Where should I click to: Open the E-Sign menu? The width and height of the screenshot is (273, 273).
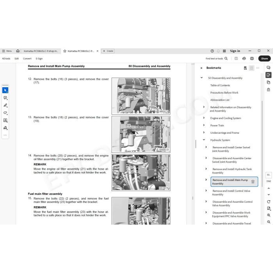coord(39,58)
